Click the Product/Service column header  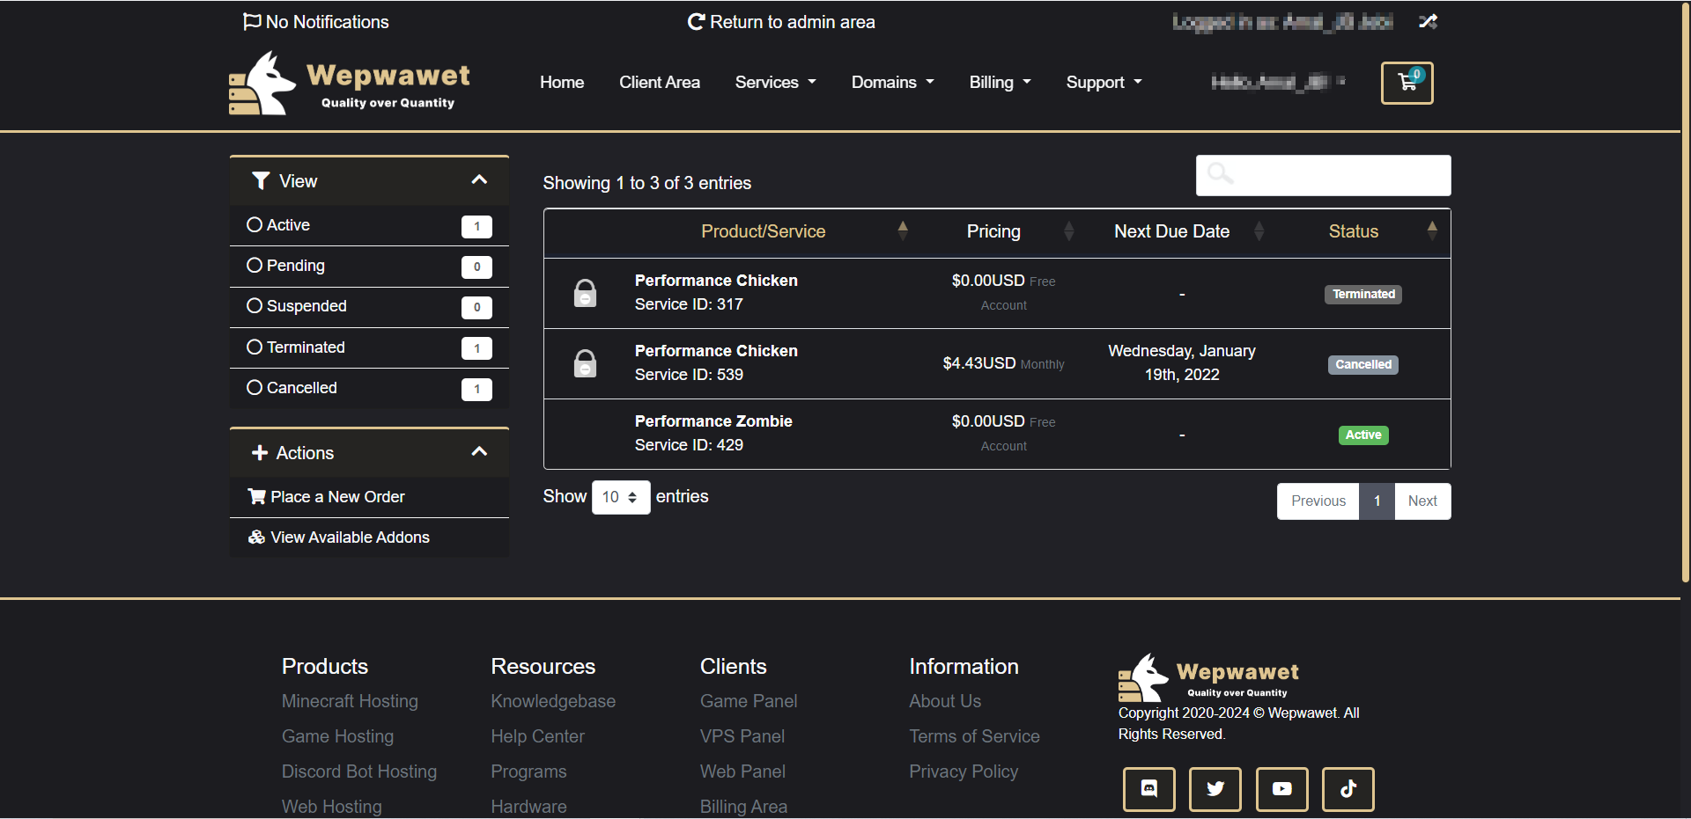[763, 231]
